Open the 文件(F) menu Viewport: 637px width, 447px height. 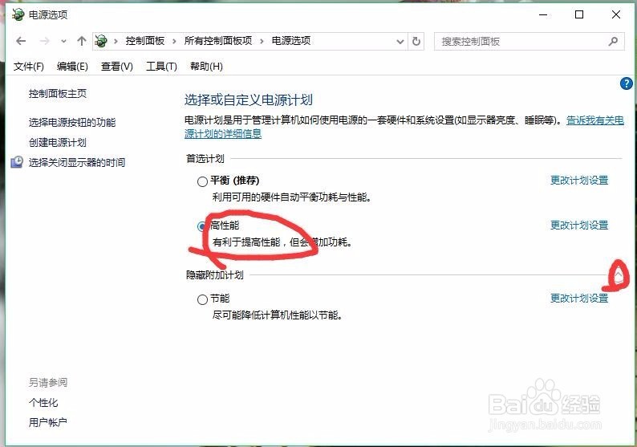[x=28, y=67]
